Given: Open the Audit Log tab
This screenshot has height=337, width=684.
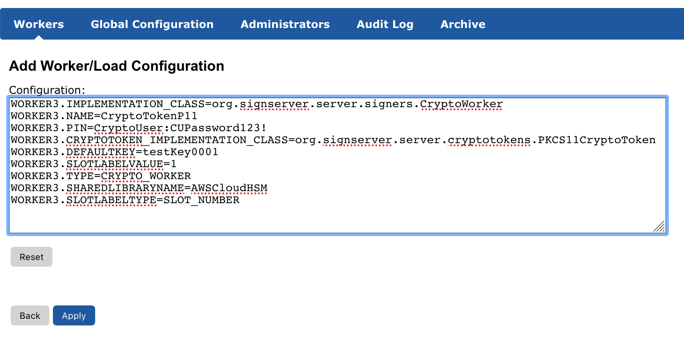Looking at the screenshot, I should click(x=385, y=24).
